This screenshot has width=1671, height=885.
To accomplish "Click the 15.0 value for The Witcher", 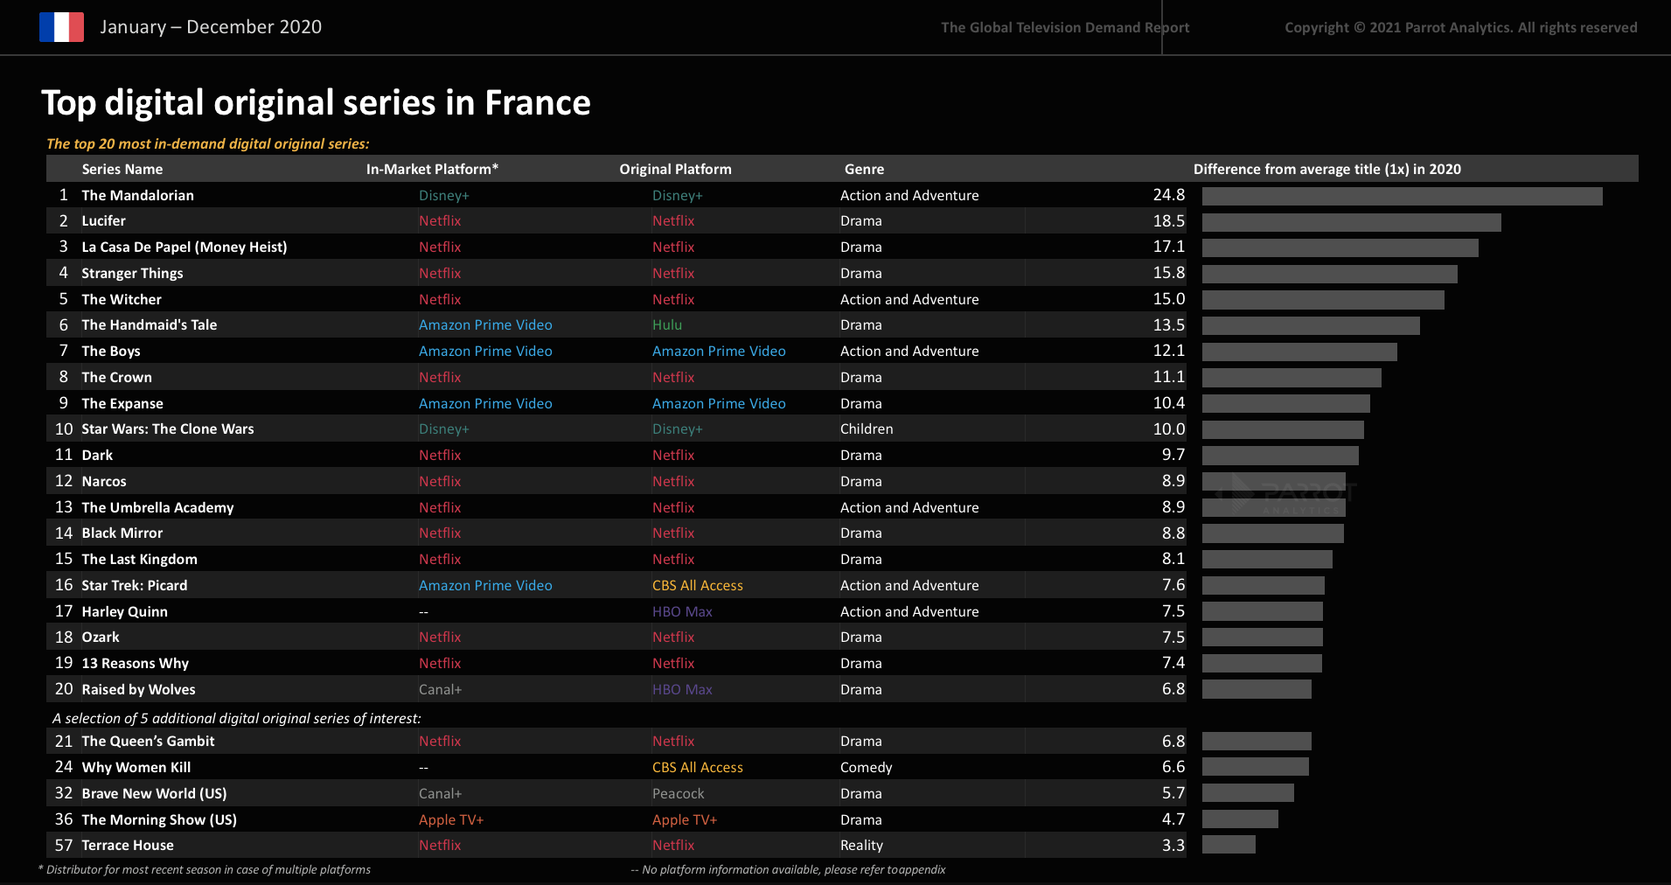I will [x=1169, y=299].
